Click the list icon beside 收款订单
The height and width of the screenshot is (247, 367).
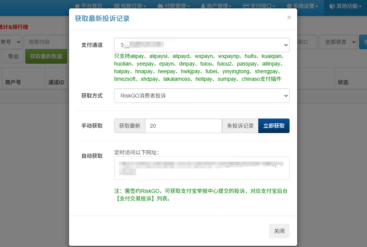(116, 6)
